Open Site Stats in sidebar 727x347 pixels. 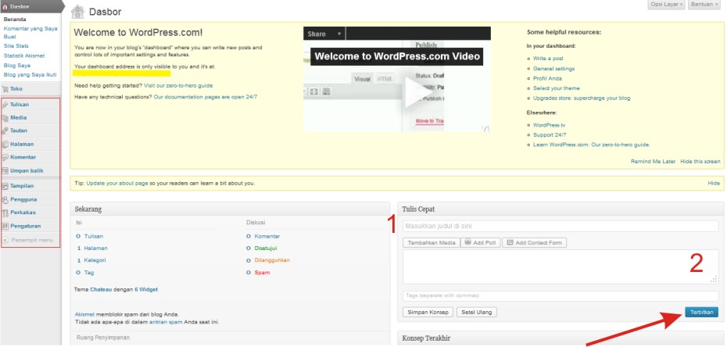[16, 46]
